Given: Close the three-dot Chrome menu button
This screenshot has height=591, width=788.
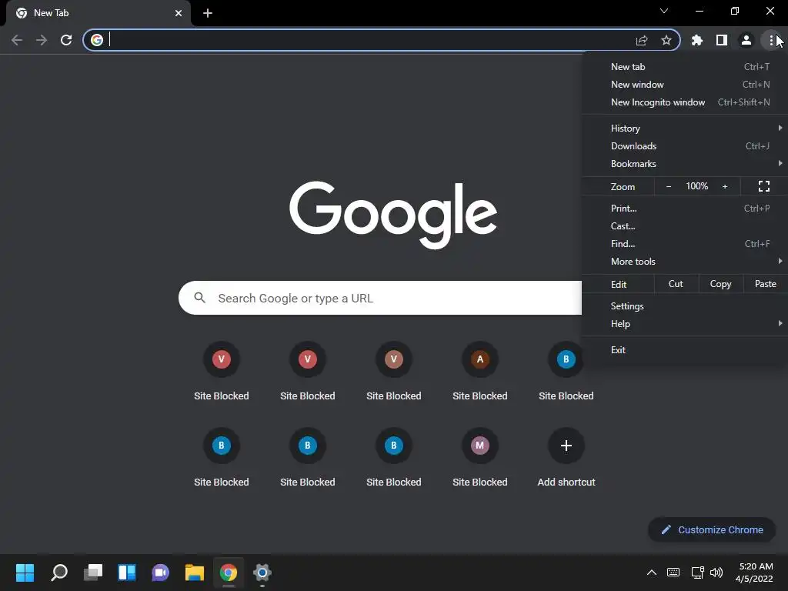Looking at the screenshot, I should (771, 40).
